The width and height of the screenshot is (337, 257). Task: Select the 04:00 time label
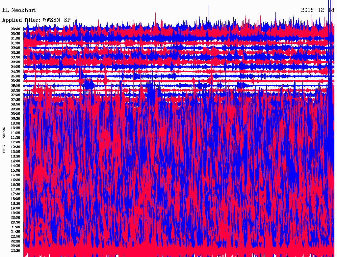[x=15, y=67]
